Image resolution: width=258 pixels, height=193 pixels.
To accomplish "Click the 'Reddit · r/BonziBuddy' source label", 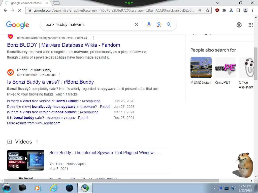I will (x=34, y=70).
